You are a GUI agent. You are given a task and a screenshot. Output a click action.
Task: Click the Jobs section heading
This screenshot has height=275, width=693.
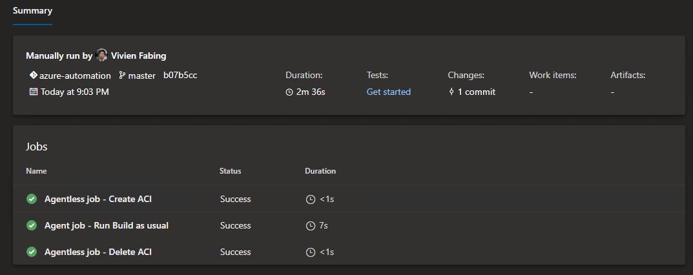coord(37,147)
